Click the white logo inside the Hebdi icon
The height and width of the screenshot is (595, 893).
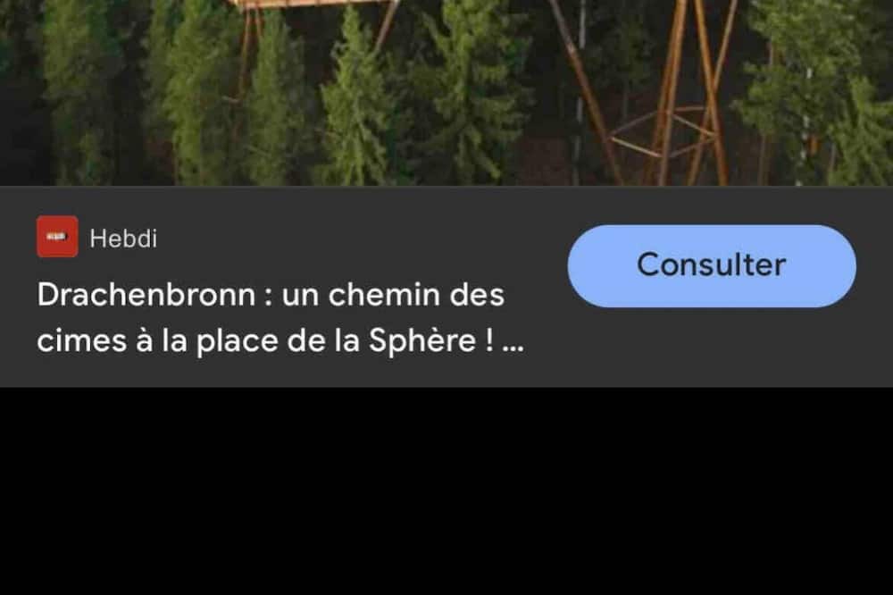click(56, 237)
